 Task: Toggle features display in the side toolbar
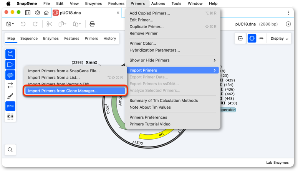pos(10,65)
